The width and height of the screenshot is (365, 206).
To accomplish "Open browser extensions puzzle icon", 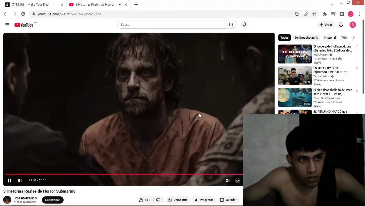I will (325, 14).
